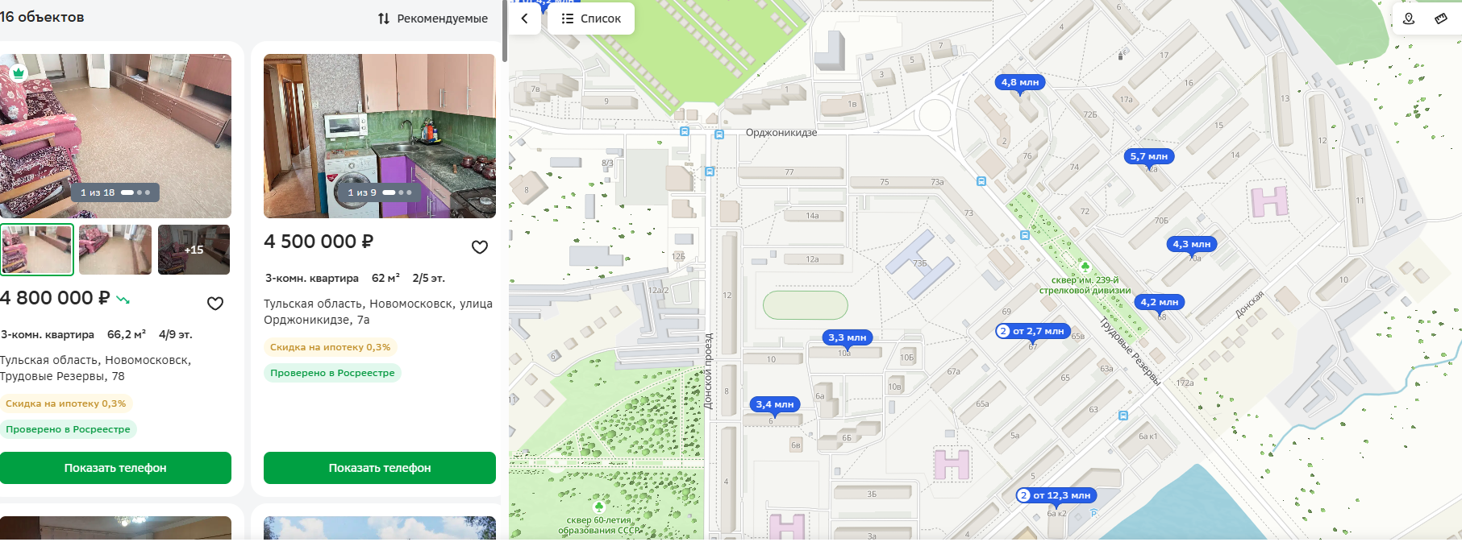Expand the cluster marker от 12,3 млн
Viewport: 1462px width, 542px height.
coord(1055,496)
